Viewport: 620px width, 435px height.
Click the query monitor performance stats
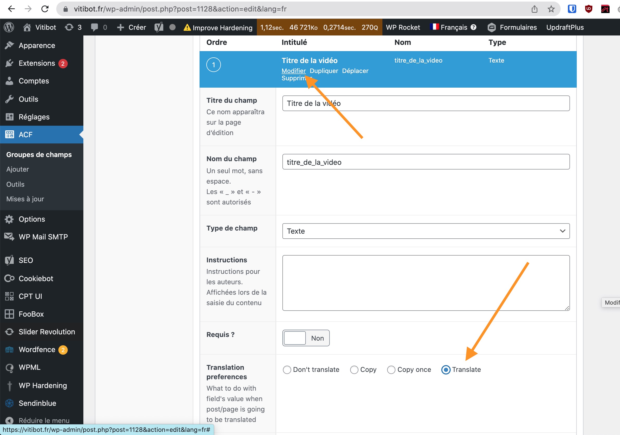pos(319,27)
